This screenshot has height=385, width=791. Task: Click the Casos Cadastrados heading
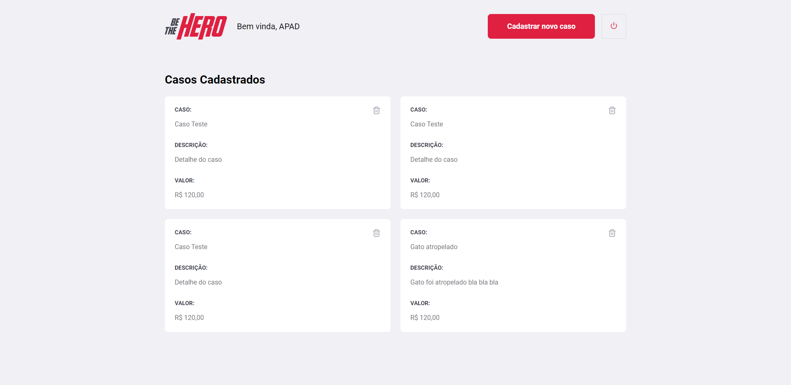(x=215, y=79)
